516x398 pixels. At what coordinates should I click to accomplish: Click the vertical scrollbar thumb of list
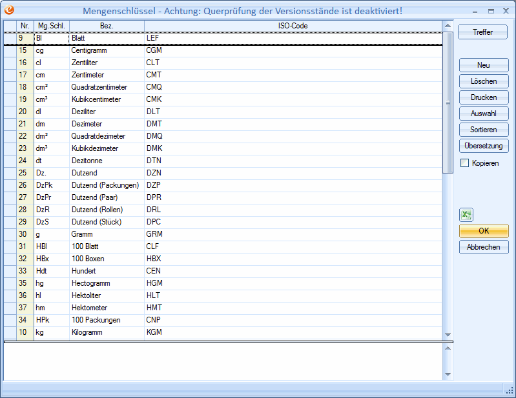(448, 102)
